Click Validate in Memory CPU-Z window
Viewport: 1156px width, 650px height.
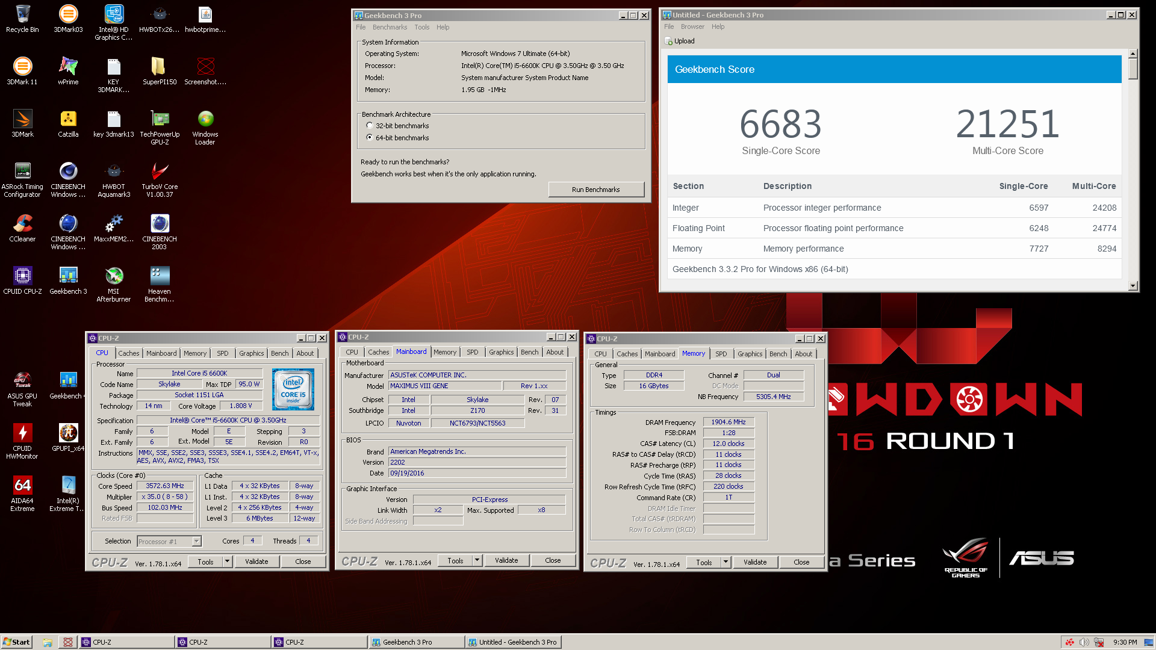[x=755, y=562]
